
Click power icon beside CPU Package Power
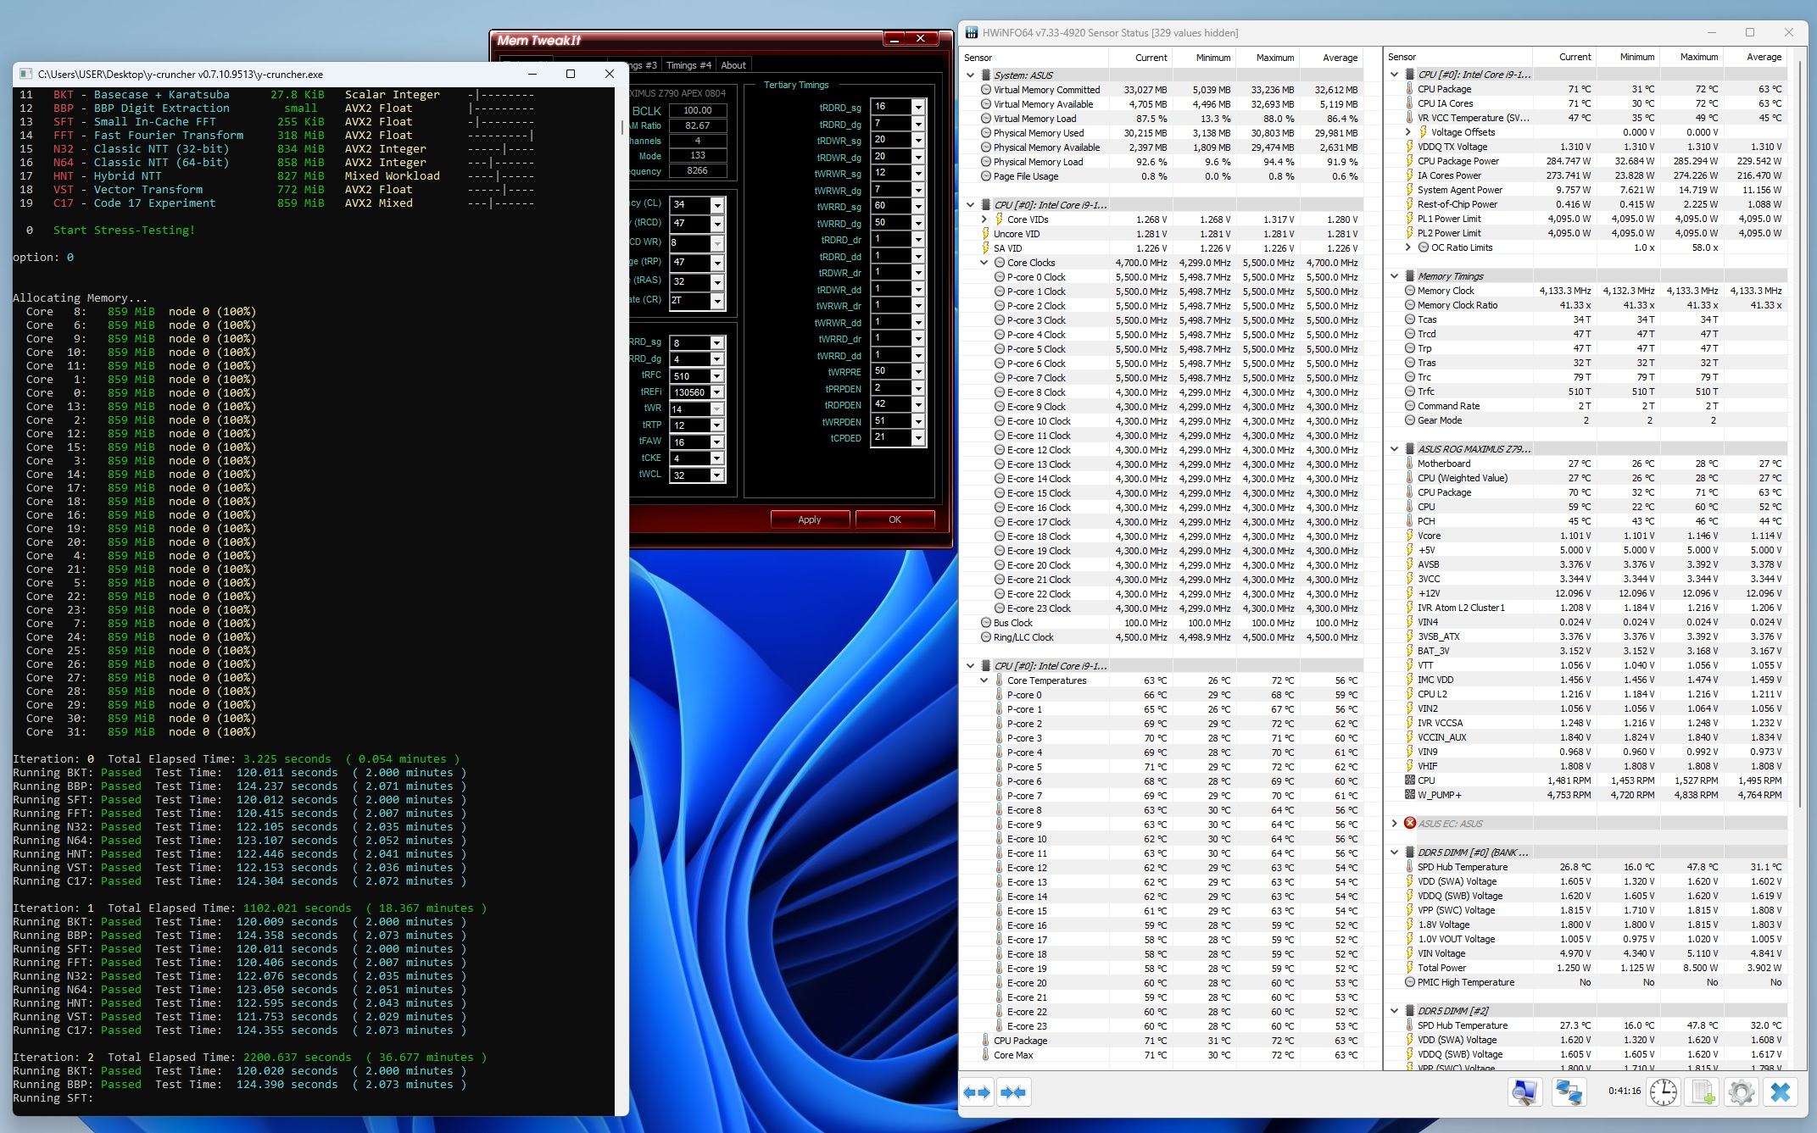click(x=1410, y=161)
